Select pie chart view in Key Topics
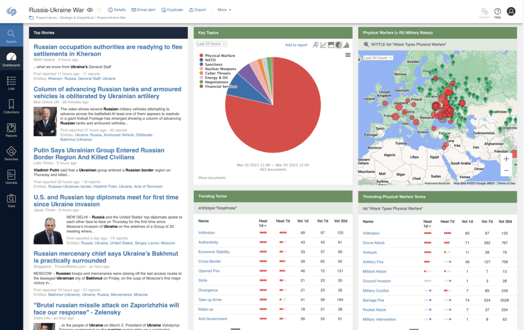This screenshot has width=524, height=330. [339, 45]
